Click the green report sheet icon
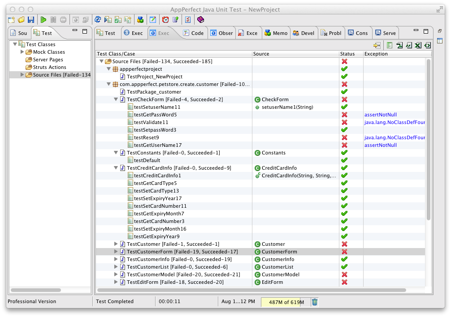 tap(390, 45)
